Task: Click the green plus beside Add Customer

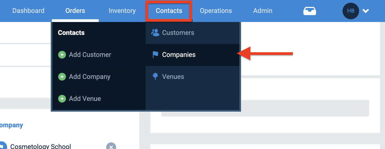Action: pyautogui.click(x=62, y=55)
